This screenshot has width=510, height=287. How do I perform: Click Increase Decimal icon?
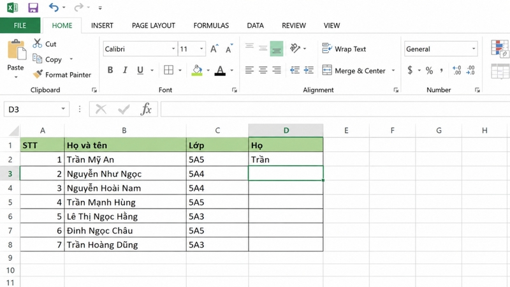tap(456, 70)
